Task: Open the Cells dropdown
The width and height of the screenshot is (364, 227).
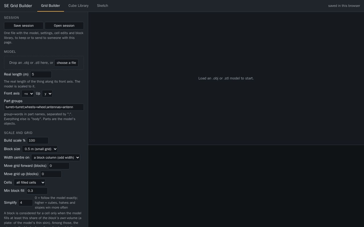Action: (x=30, y=182)
